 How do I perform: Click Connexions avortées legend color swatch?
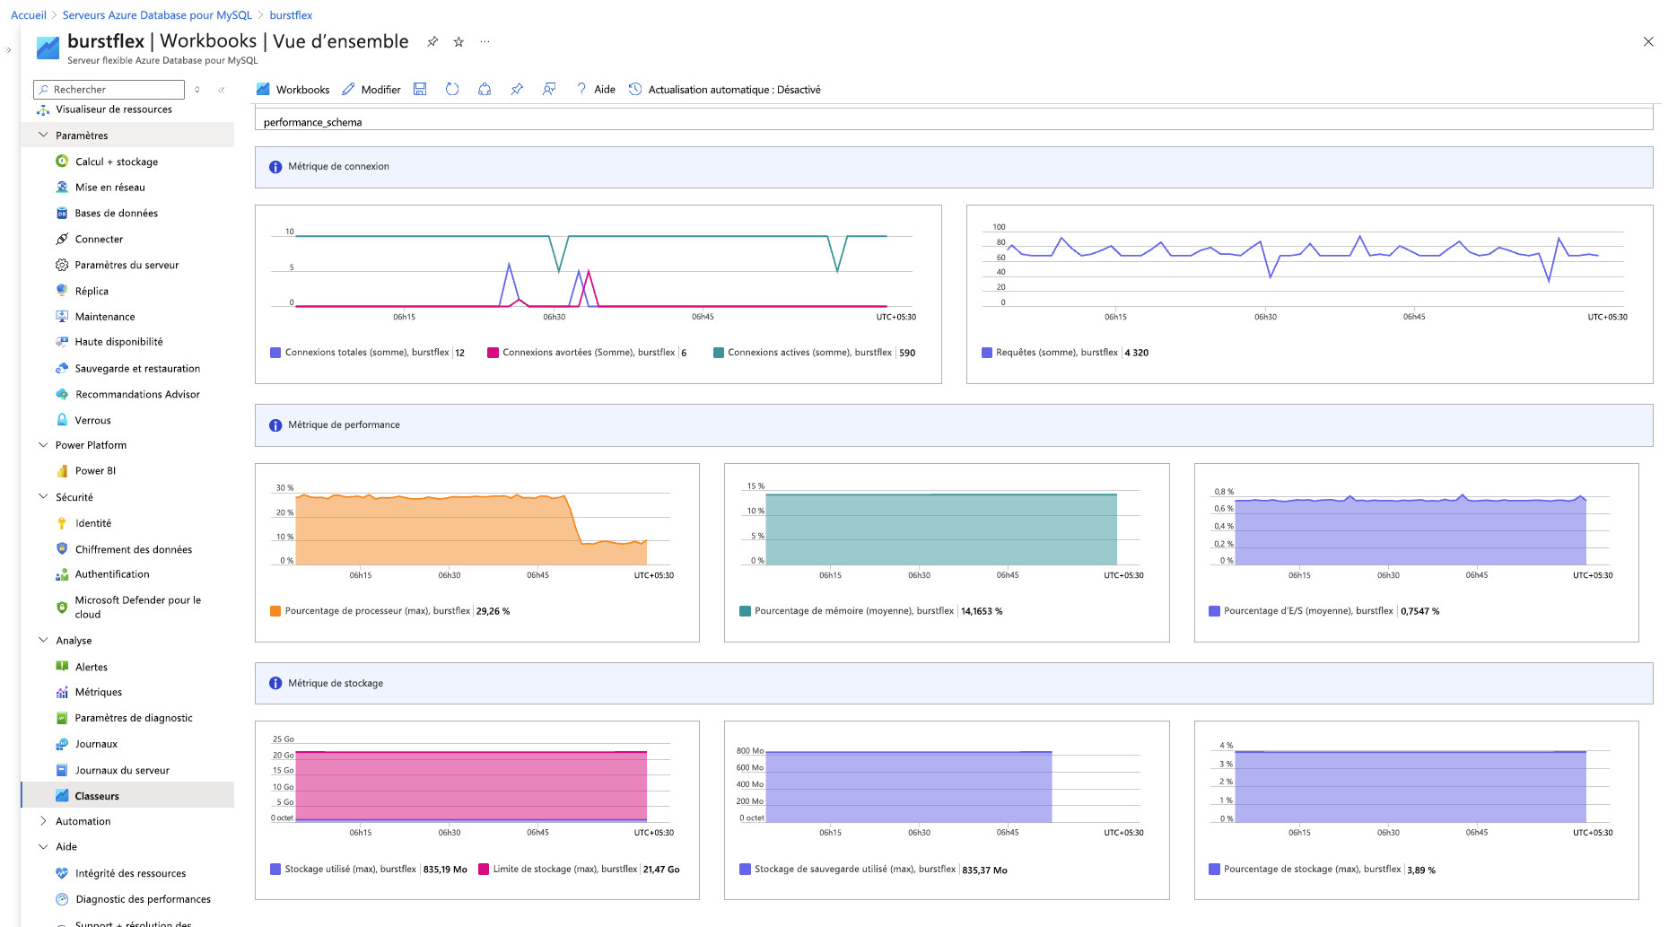coord(493,353)
